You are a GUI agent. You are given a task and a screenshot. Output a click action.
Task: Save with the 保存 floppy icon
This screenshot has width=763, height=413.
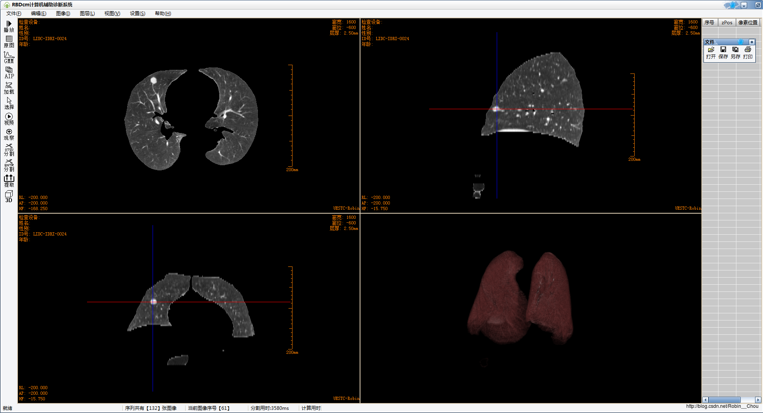point(723,52)
